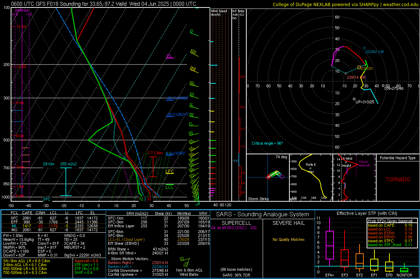Click the UP=310/25 Corfidi label
This screenshot has height=279, width=420.
[x=365, y=102]
